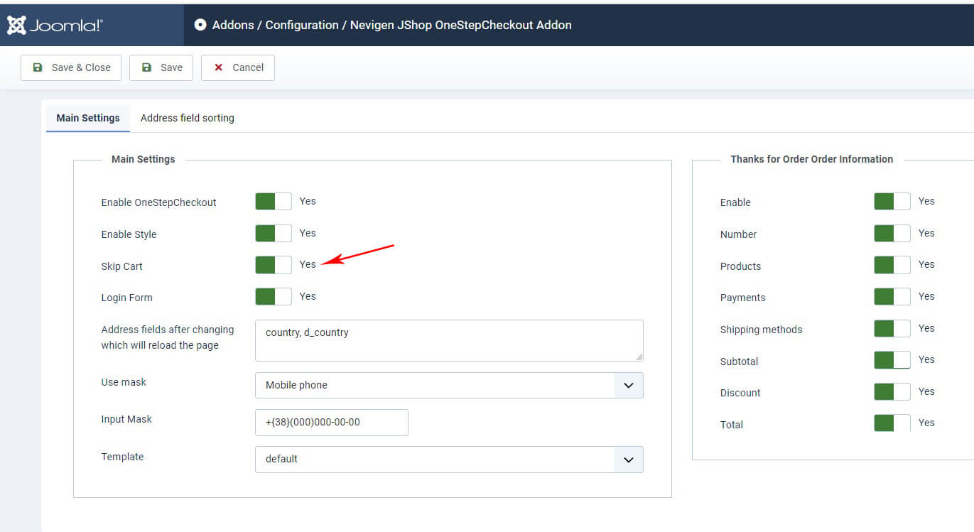Disable the Discount switch
The width and height of the screenshot is (974, 532).
(x=892, y=392)
